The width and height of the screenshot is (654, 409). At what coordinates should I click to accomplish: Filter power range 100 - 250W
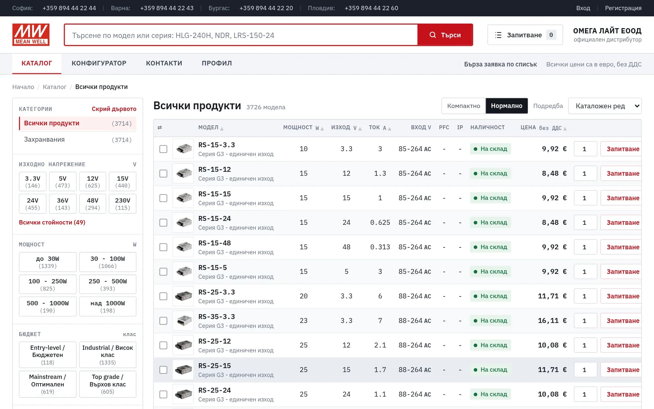tap(47, 284)
